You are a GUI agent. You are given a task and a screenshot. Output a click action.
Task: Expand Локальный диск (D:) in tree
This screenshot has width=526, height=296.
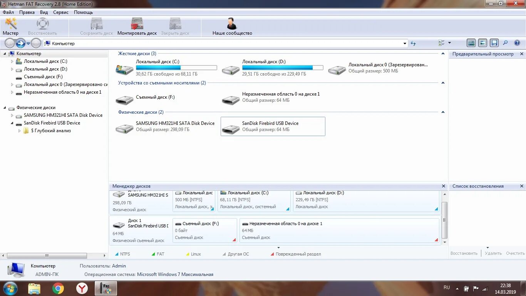(x=12, y=69)
